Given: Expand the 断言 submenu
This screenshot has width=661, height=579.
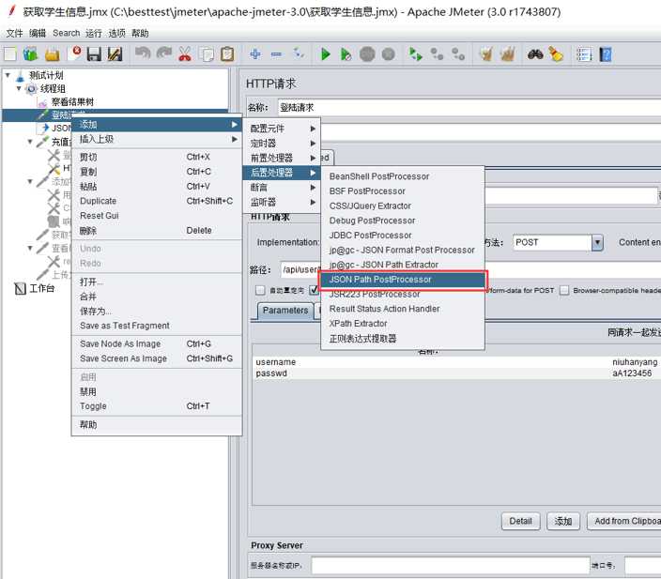Looking at the screenshot, I should coord(282,187).
